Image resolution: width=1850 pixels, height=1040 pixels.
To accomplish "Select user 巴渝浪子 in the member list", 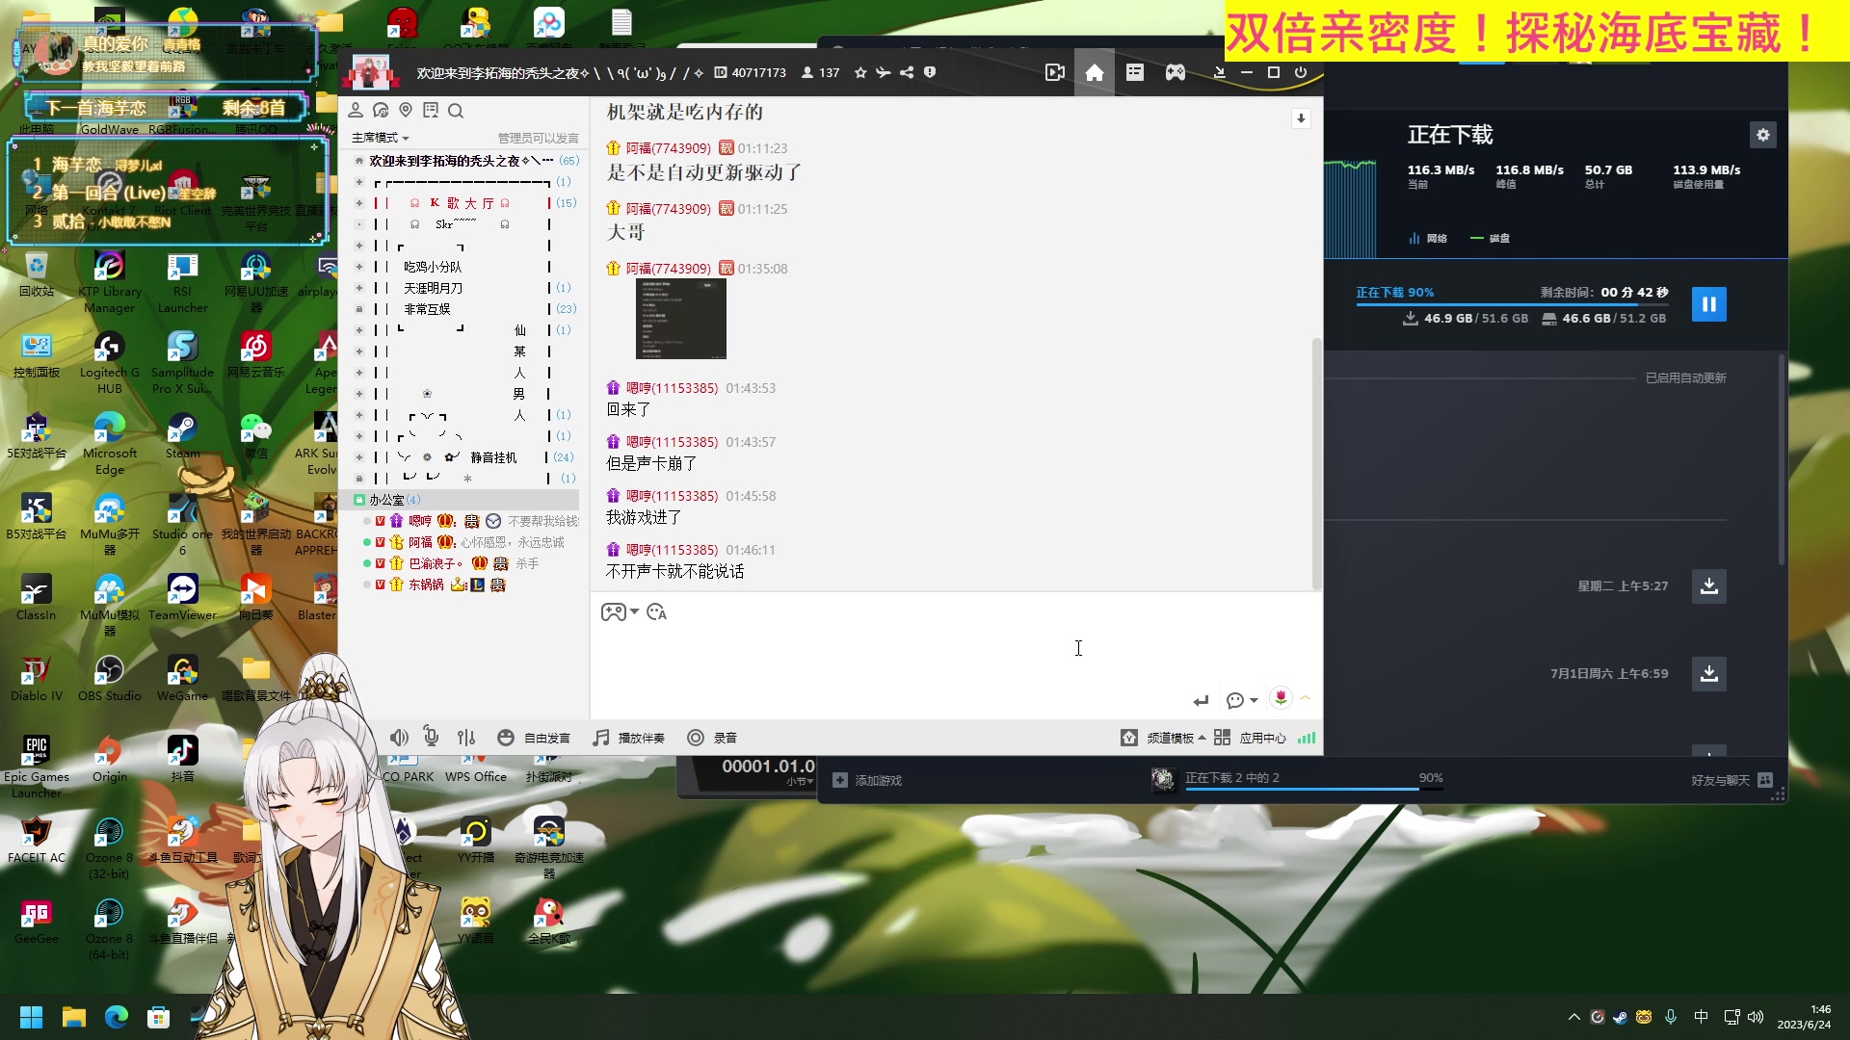I will tap(435, 563).
